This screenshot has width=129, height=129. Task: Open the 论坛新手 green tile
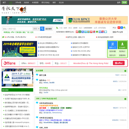pyautogui.click(x=122, y=45)
